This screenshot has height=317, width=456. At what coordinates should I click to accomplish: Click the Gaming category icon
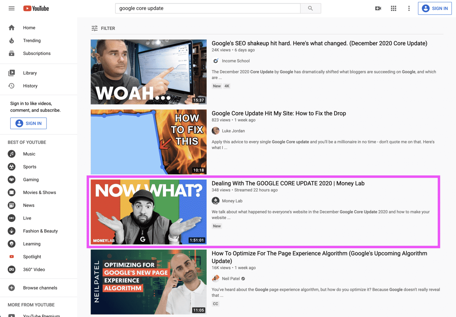coord(12,180)
